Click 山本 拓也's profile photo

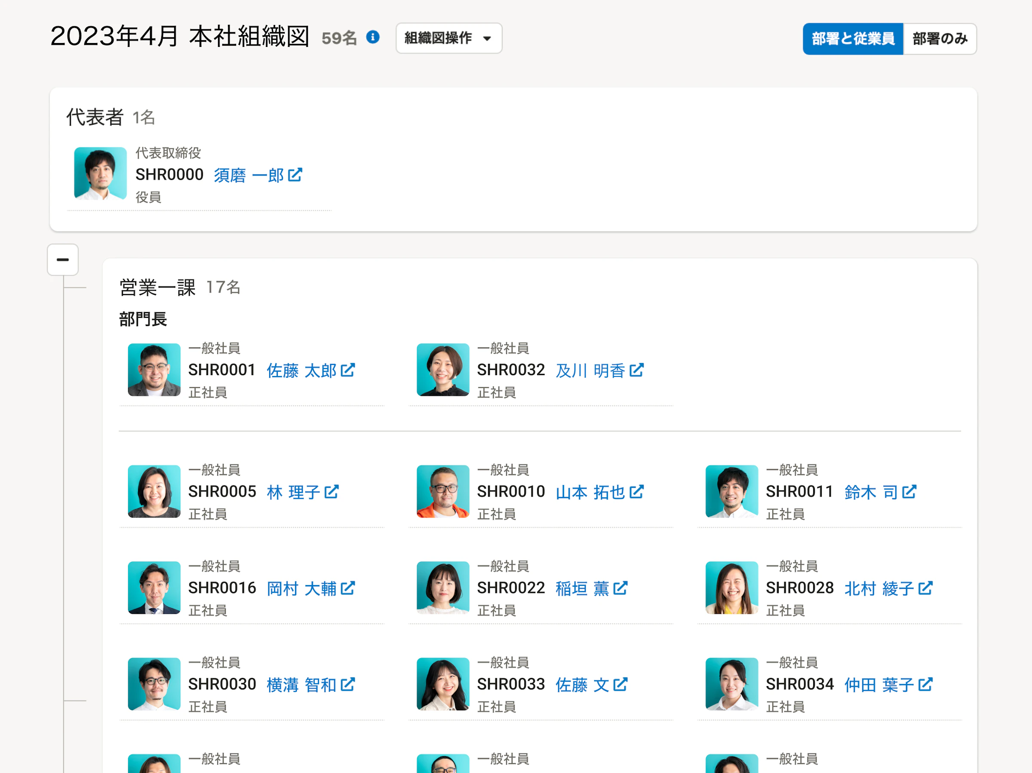(443, 491)
